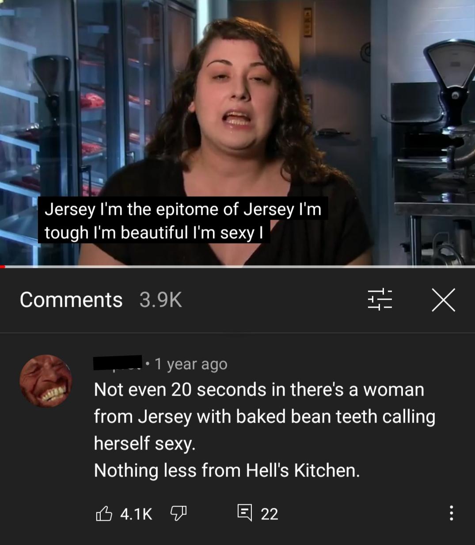Dislike the comment with thumbs-down icon
Viewport: 475px width, 545px height.
point(179,513)
